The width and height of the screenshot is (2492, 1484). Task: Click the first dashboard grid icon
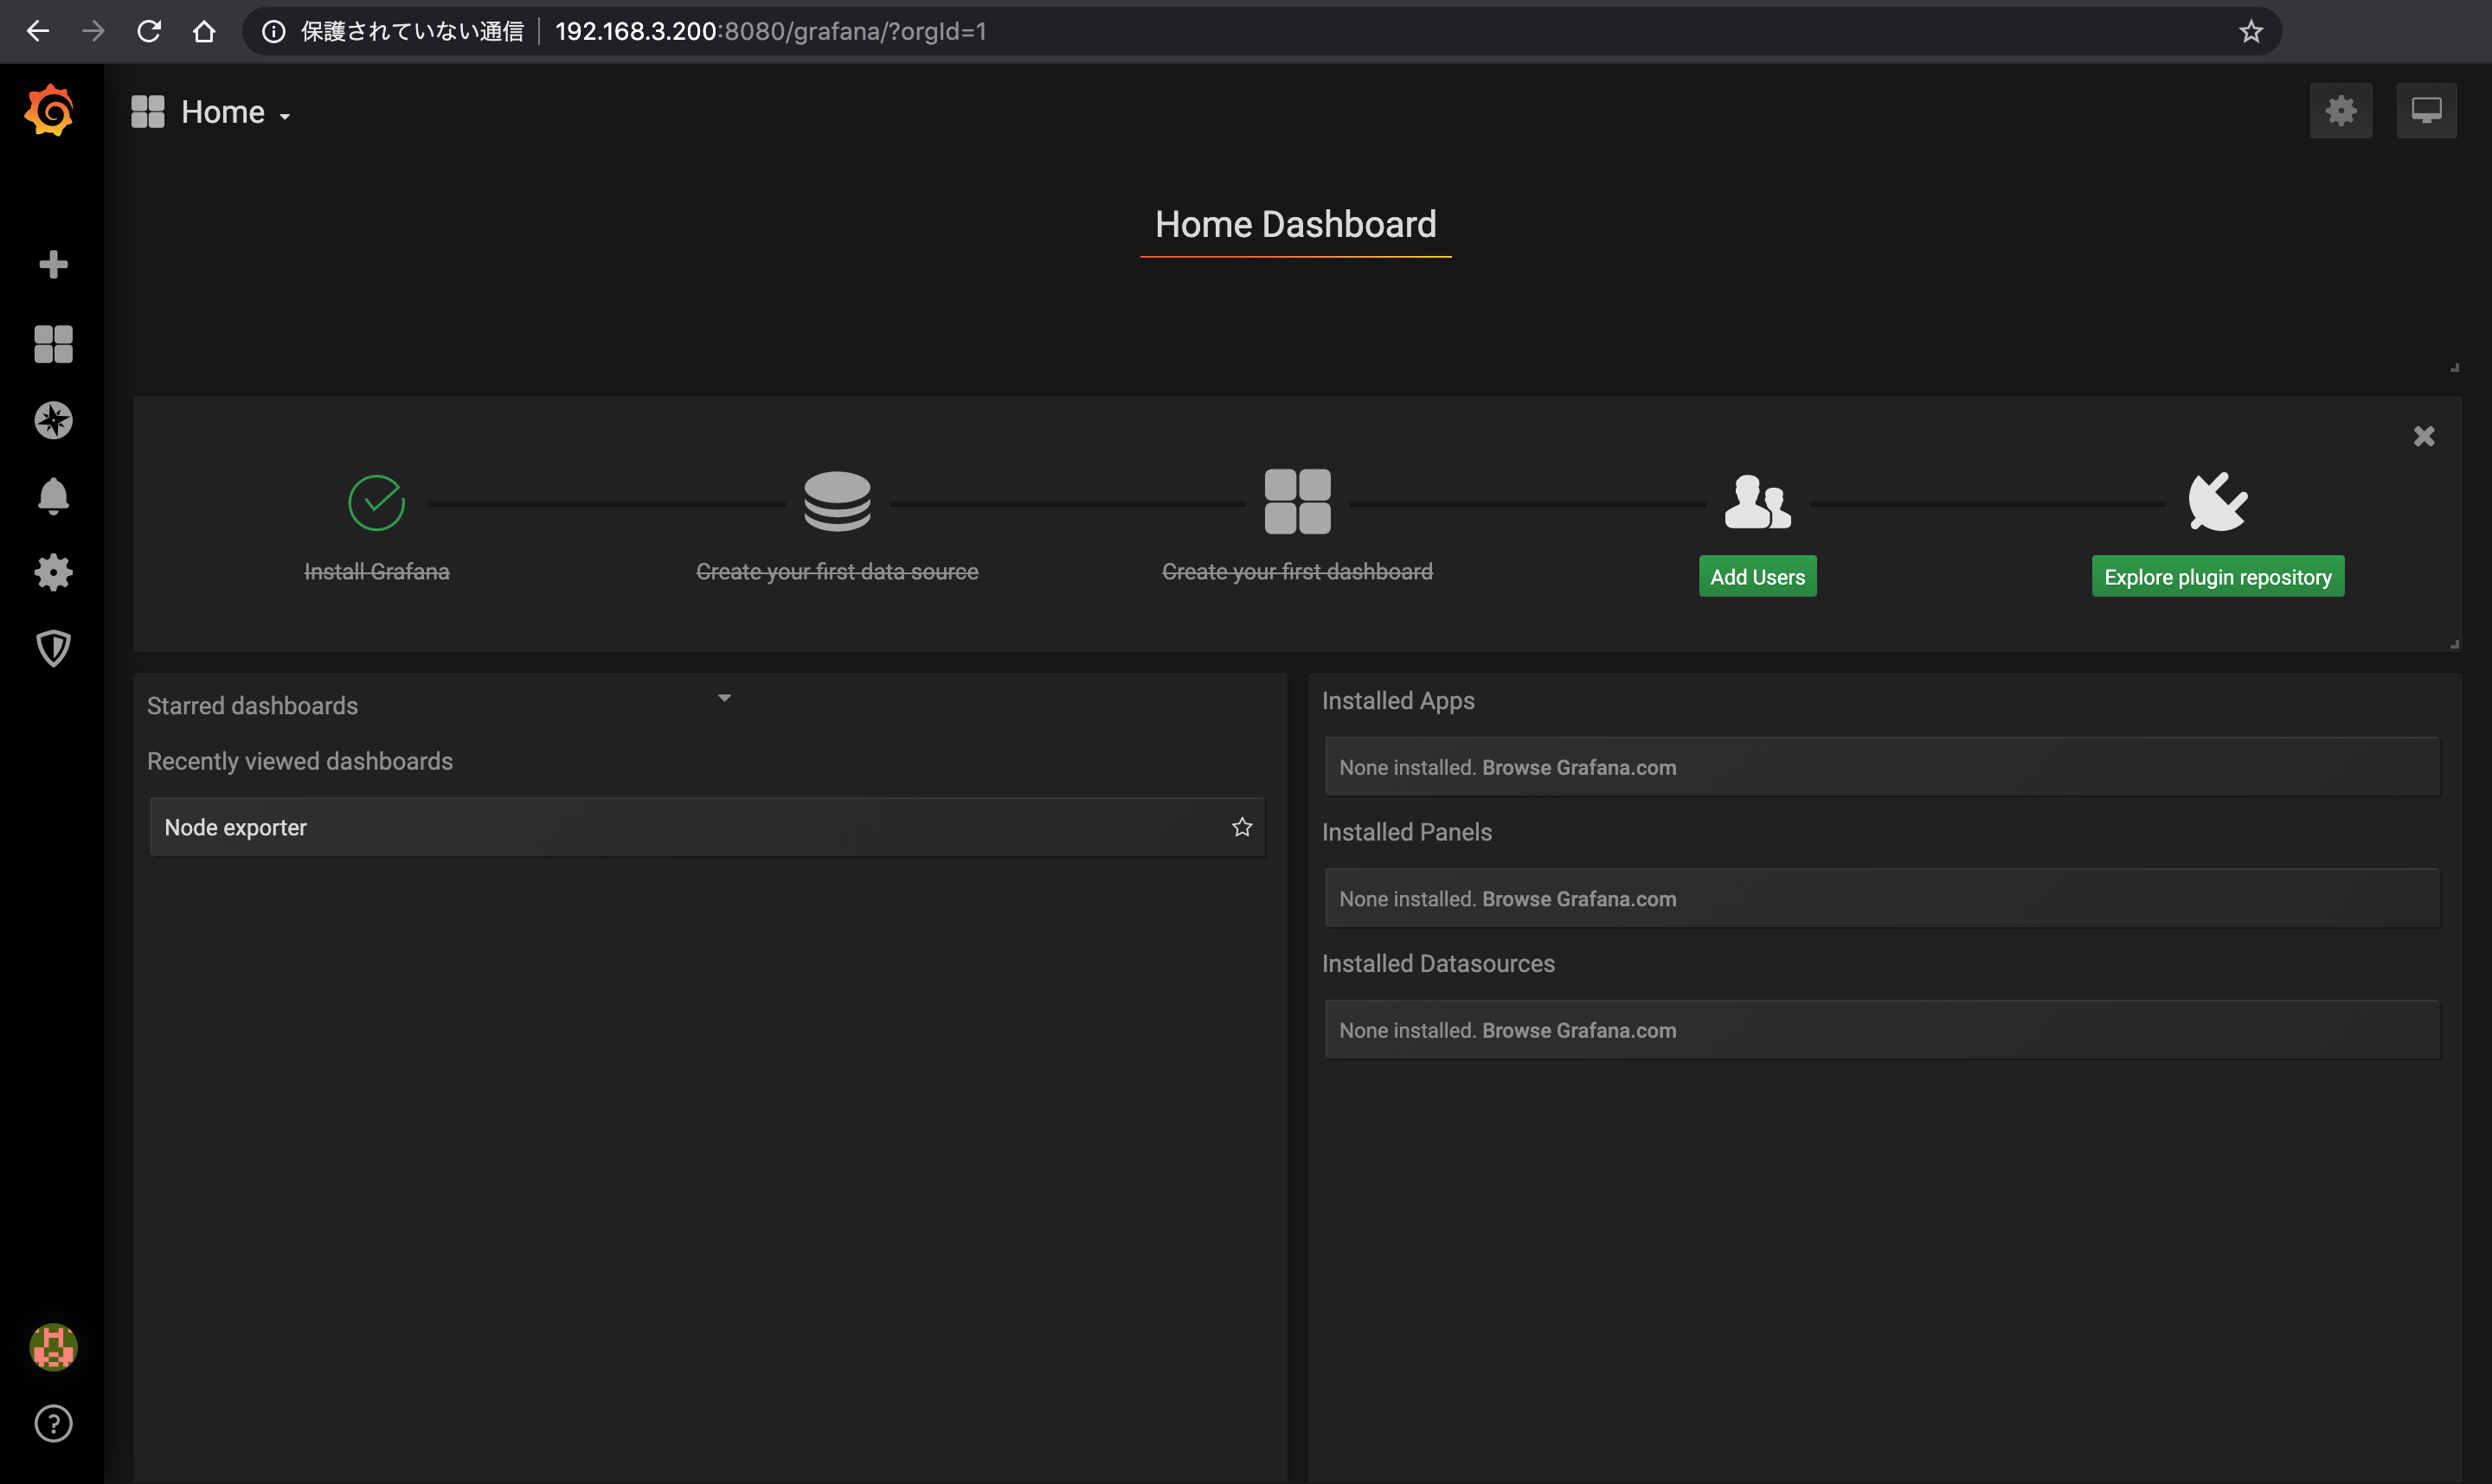point(1298,501)
